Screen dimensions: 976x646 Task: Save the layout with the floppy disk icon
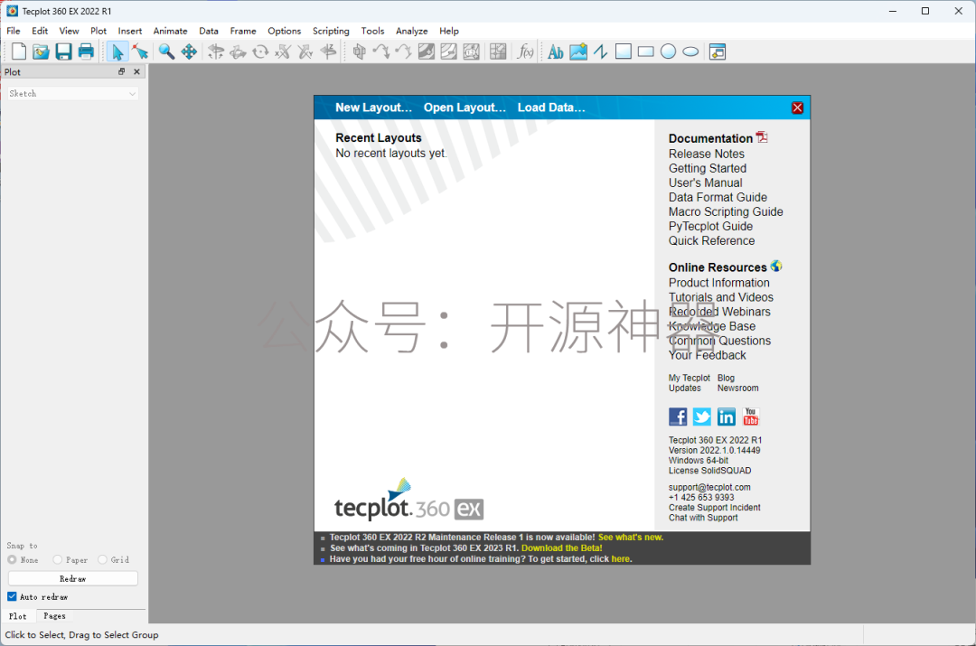pos(63,51)
